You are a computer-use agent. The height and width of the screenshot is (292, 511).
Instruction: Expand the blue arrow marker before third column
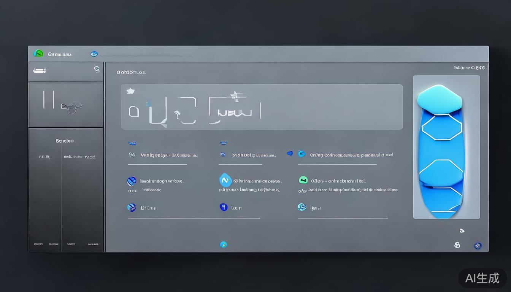(290, 153)
